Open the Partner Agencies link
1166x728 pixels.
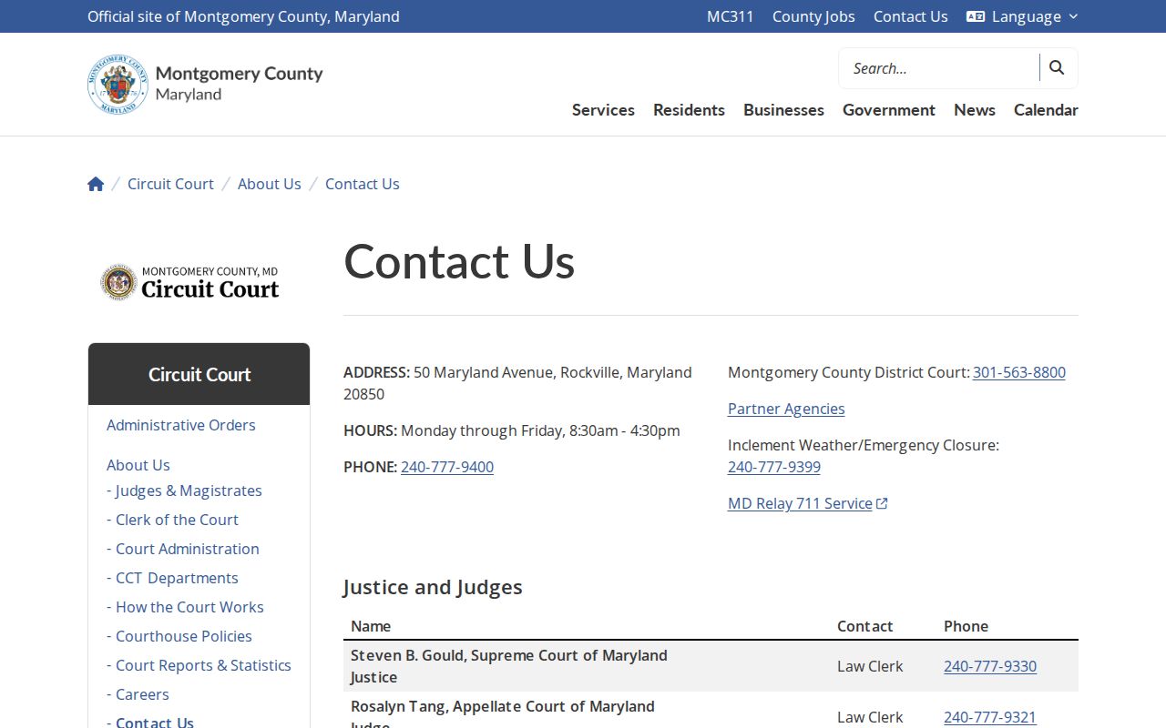pyautogui.click(x=786, y=409)
